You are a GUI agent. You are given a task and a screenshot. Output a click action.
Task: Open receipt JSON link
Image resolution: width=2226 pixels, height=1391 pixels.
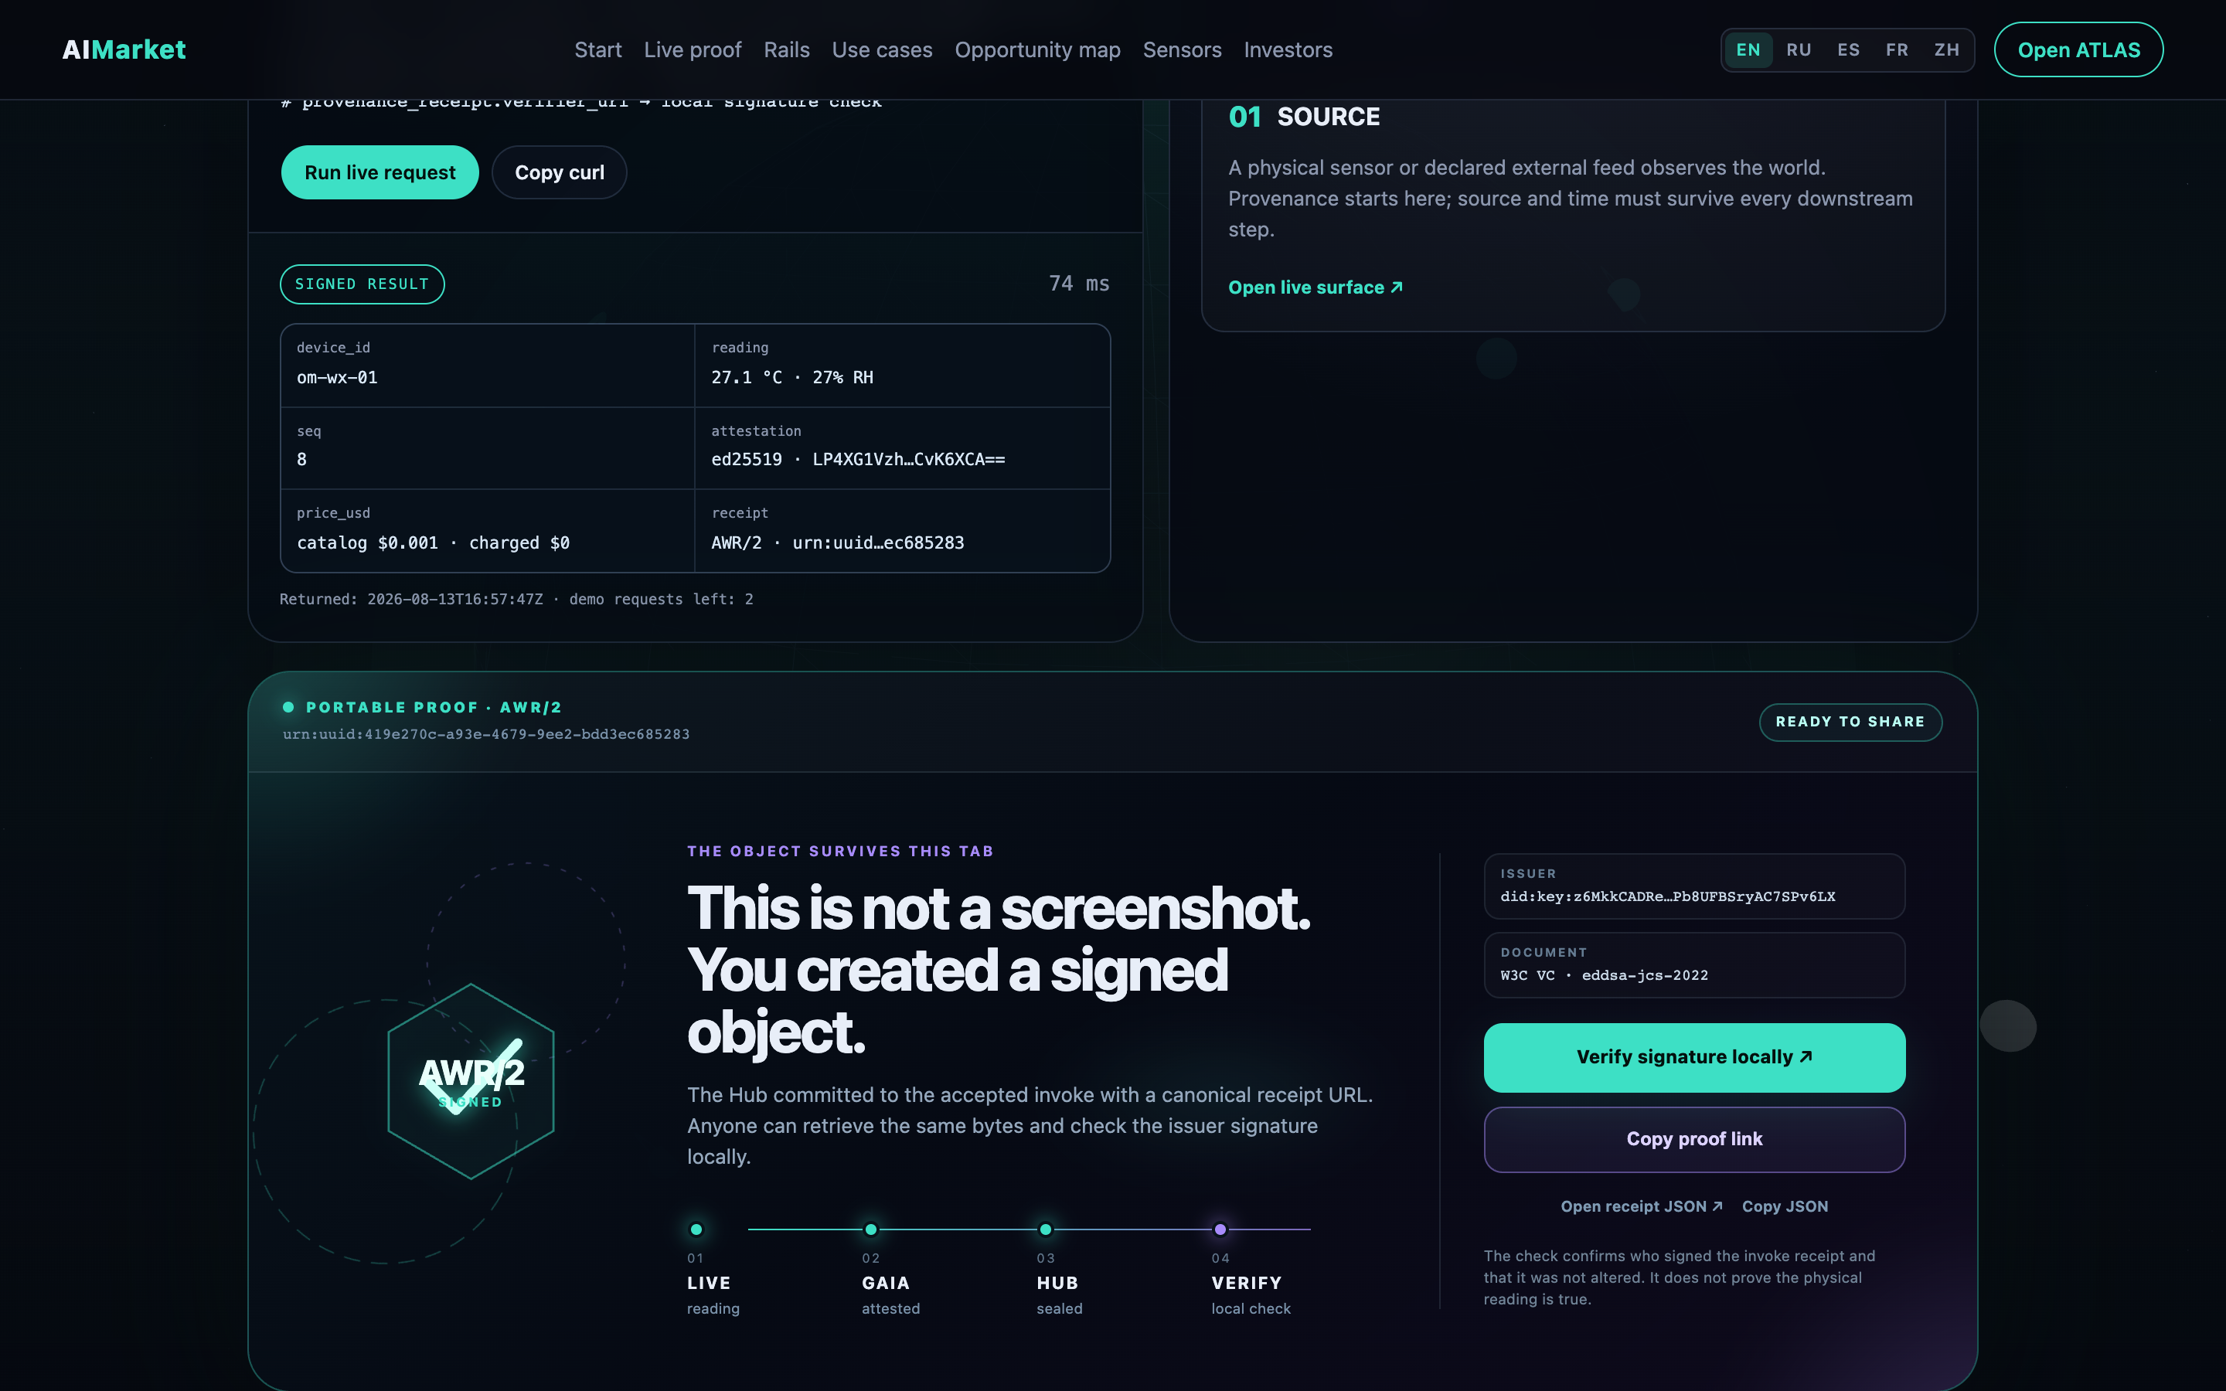point(1641,1206)
